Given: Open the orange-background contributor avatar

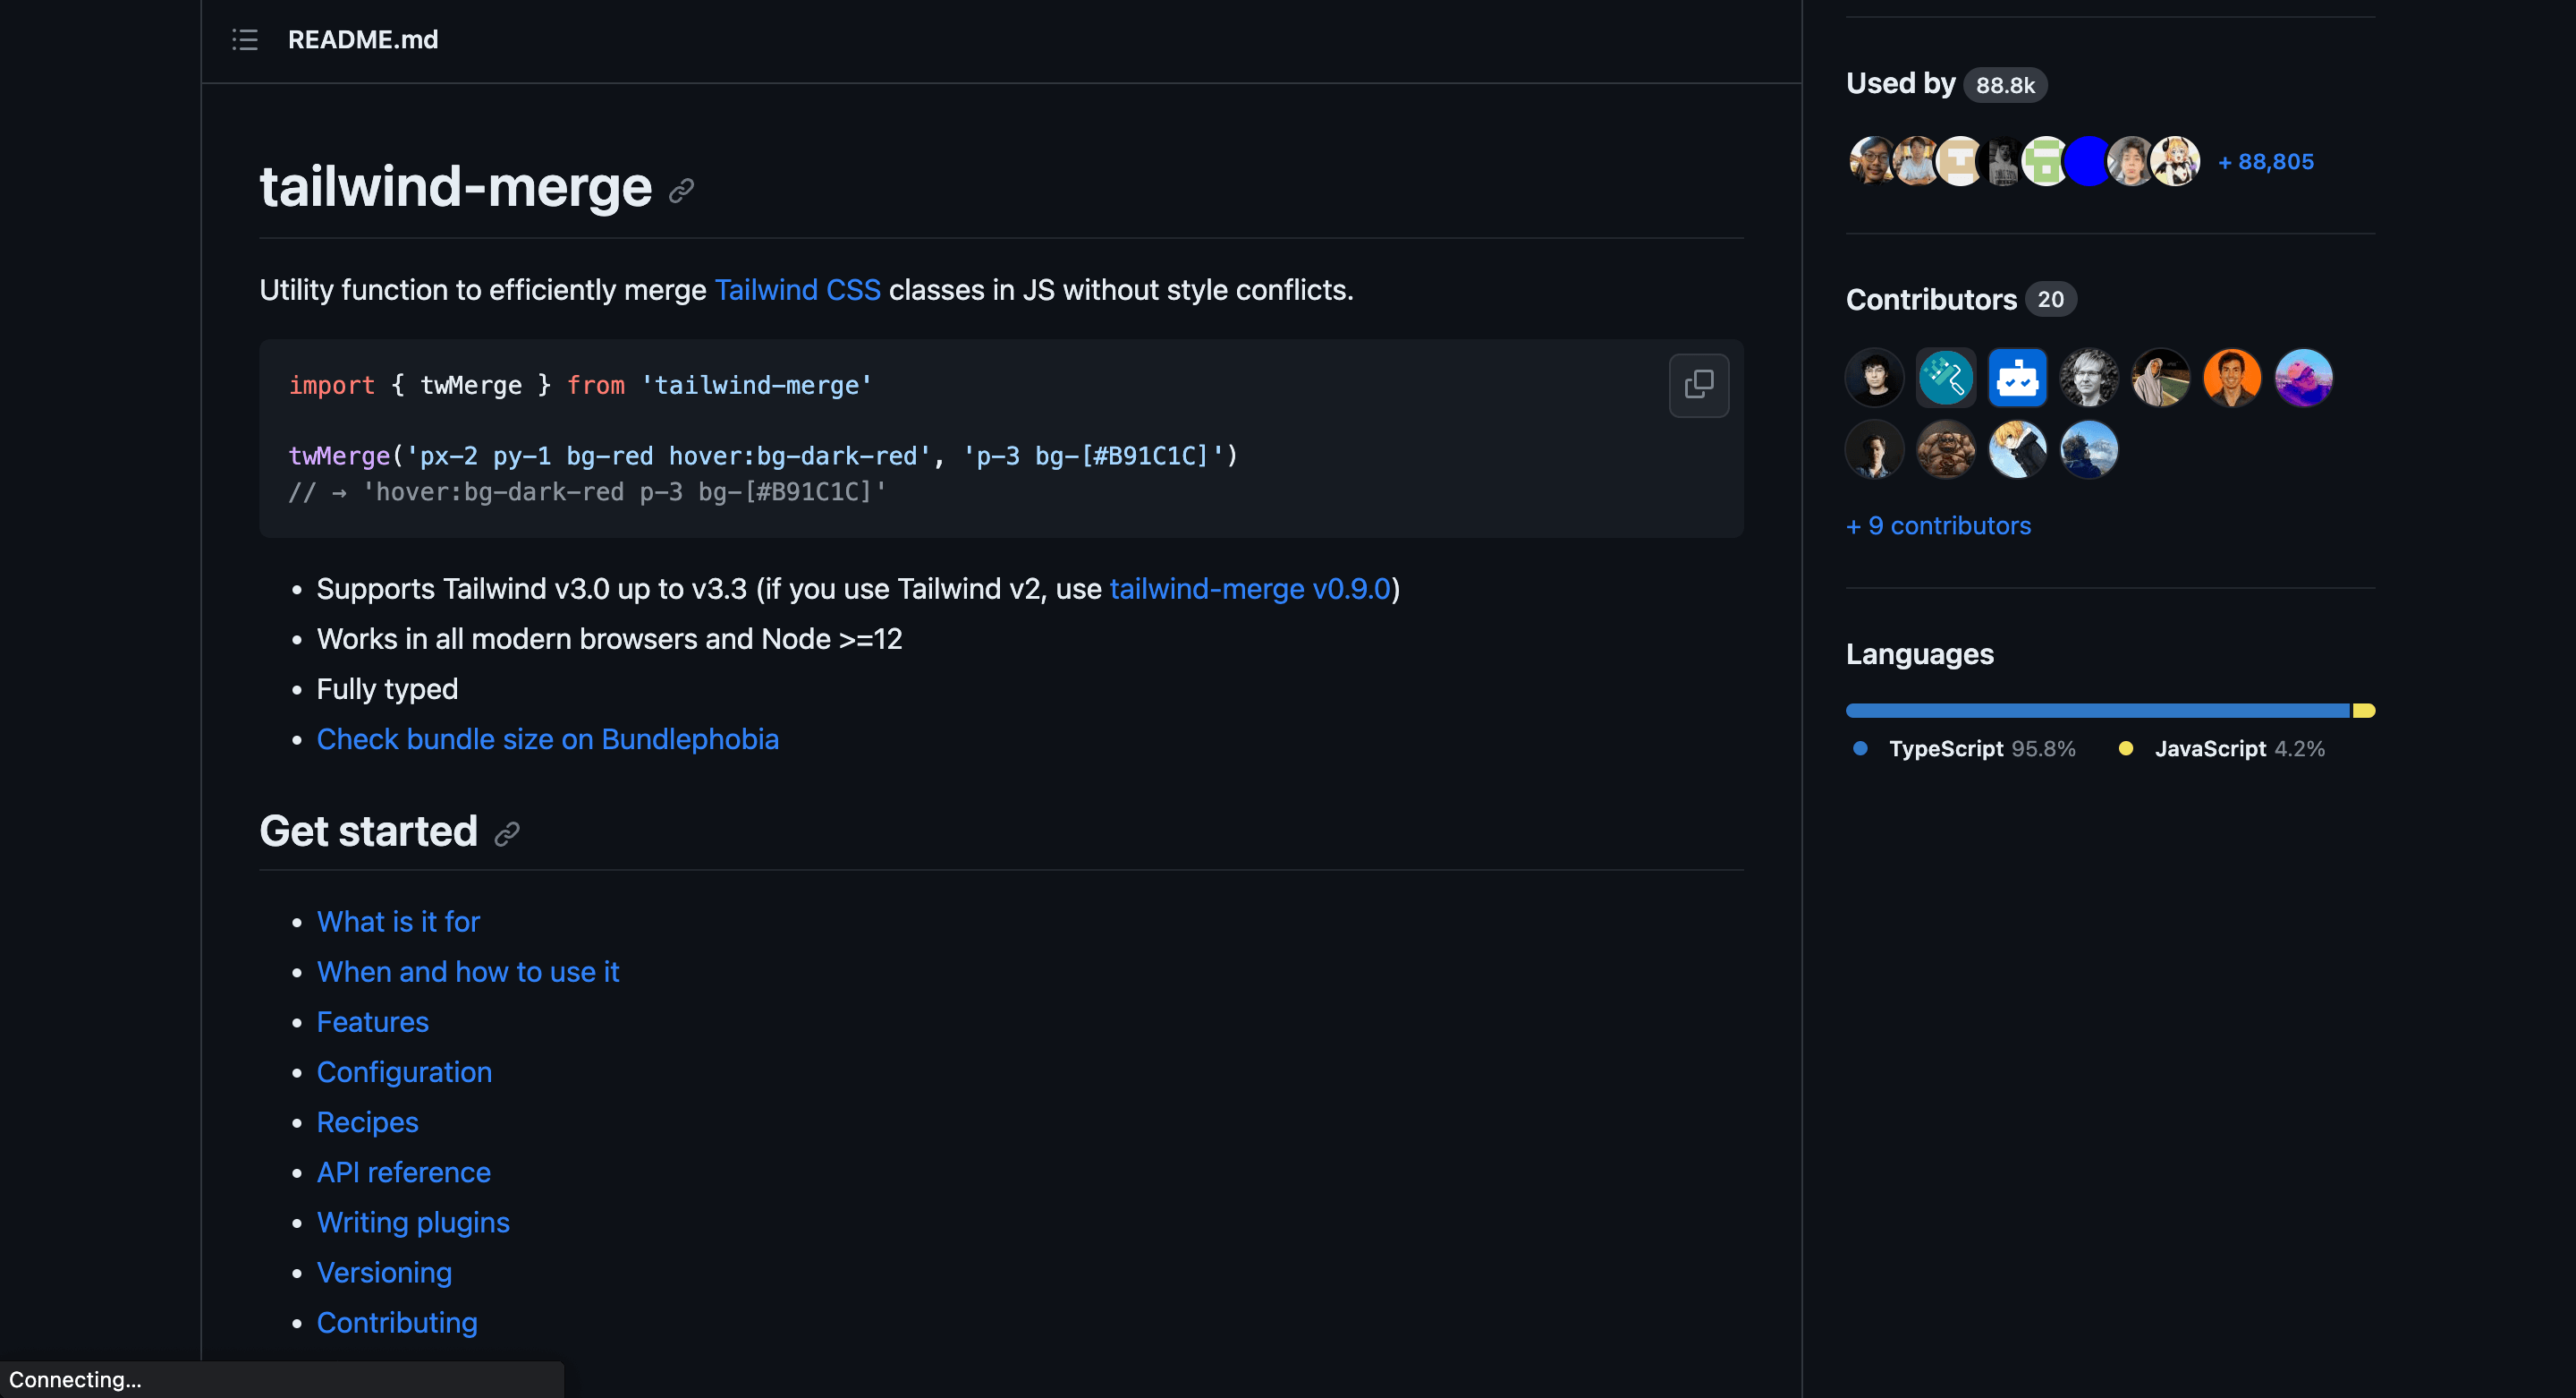Looking at the screenshot, I should 2231,379.
